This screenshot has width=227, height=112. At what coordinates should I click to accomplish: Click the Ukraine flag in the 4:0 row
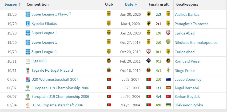tap(168, 105)
